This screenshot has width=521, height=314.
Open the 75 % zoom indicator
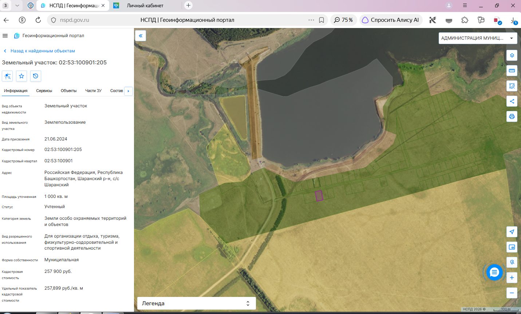click(x=344, y=20)
